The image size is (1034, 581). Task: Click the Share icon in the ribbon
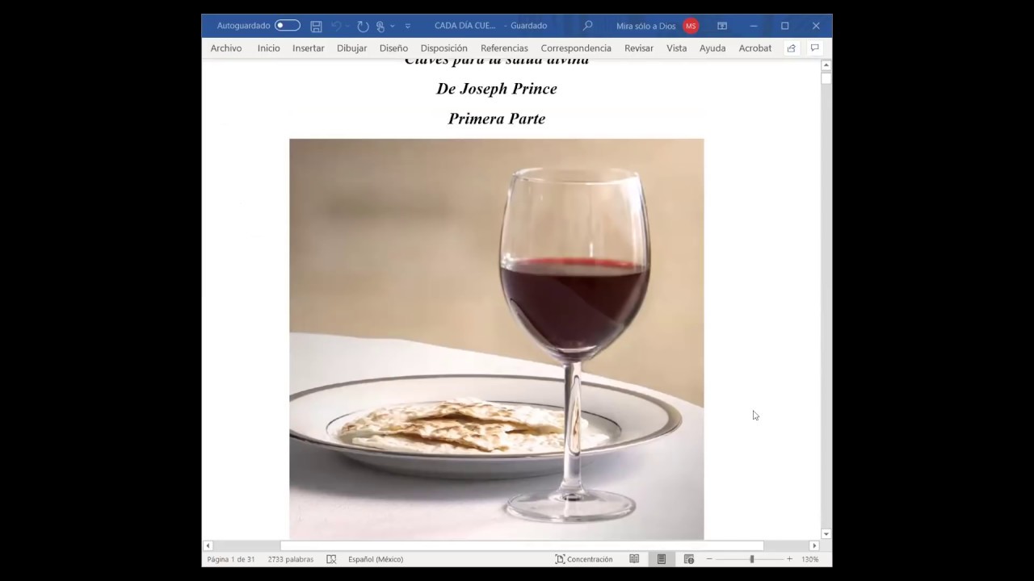point(792,48)
